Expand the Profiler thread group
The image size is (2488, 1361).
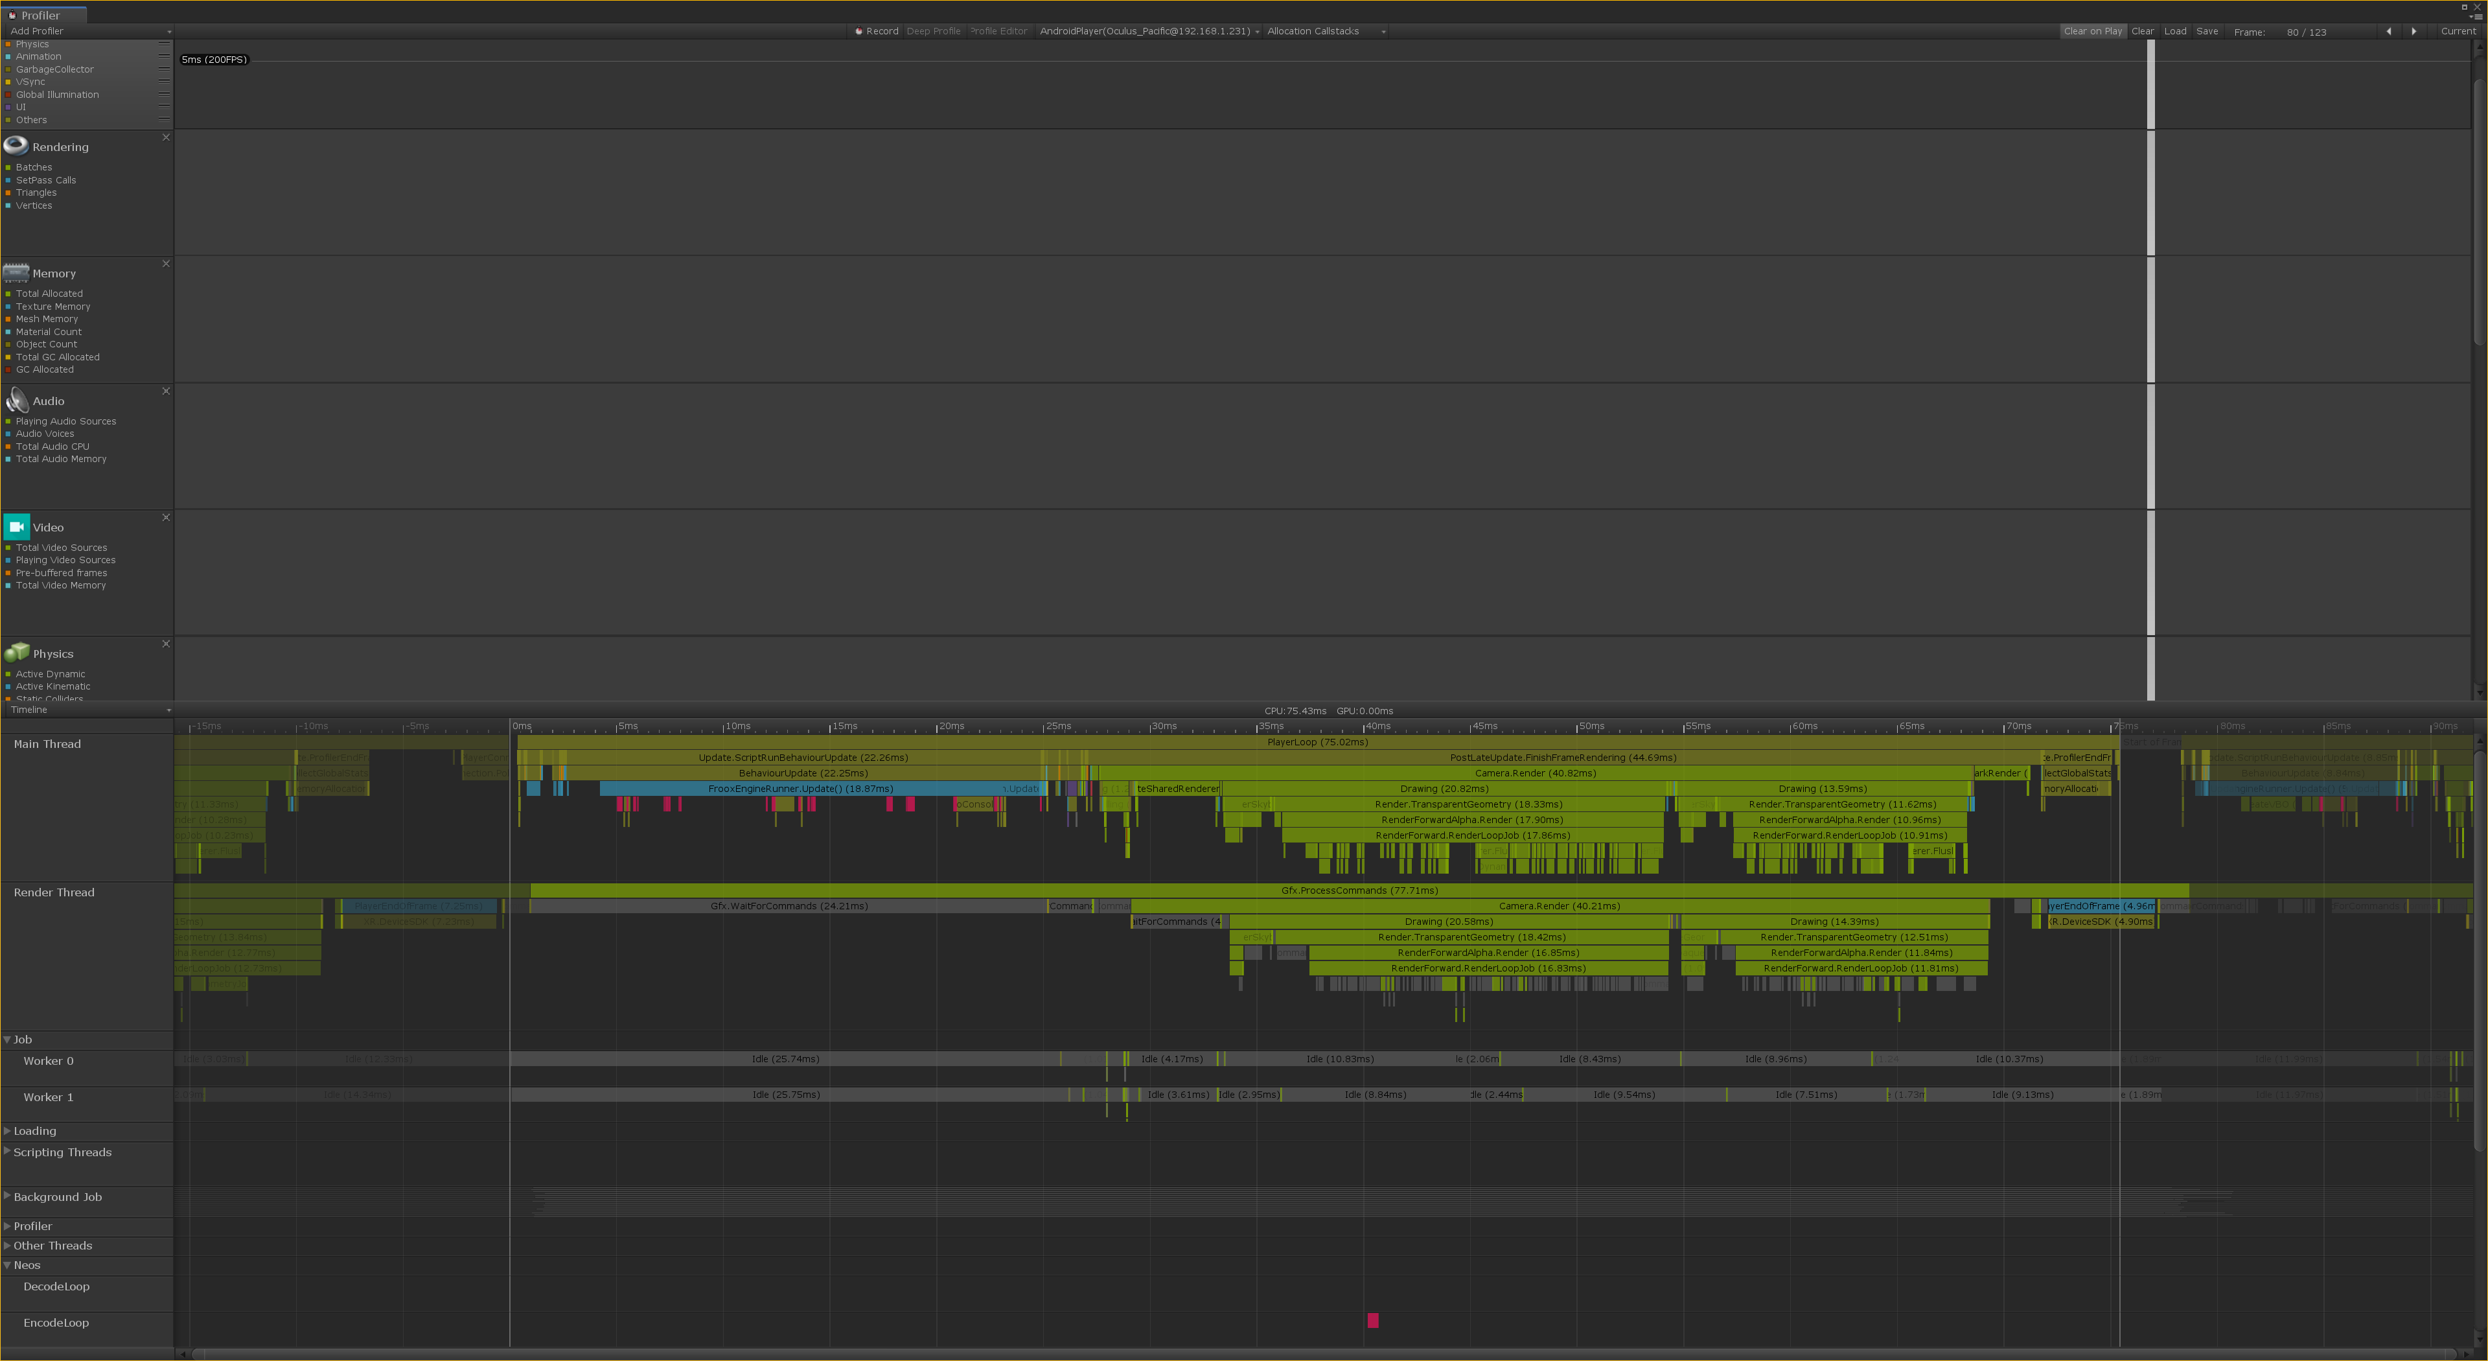8,1226
